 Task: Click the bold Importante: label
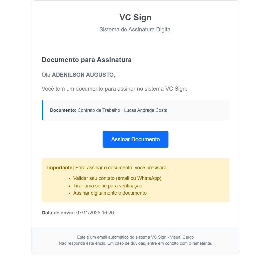[x=61, y=168]
